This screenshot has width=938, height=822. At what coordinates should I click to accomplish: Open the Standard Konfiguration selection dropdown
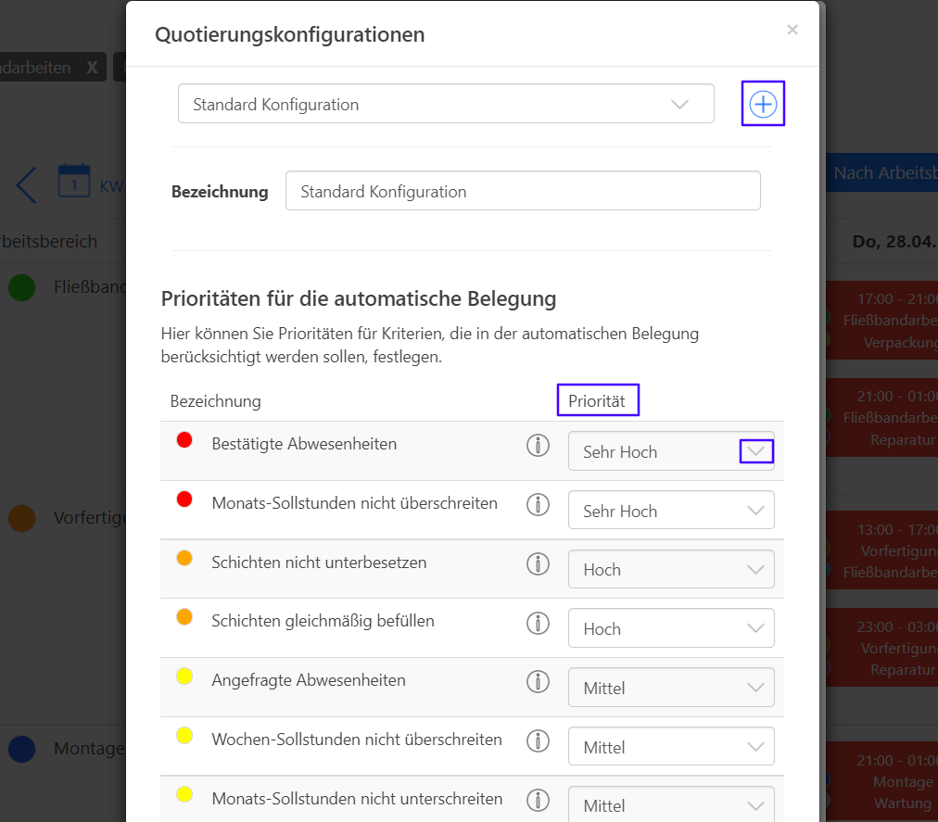(x=446, y=104)
